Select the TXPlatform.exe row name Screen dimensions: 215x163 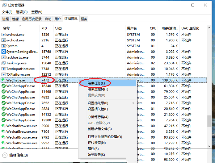click(x=18, y=74)
